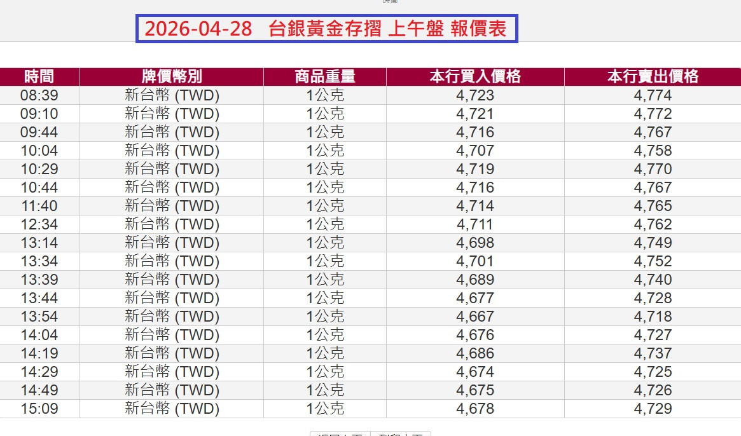Select the 10:29 time cell

coord(39,169)
